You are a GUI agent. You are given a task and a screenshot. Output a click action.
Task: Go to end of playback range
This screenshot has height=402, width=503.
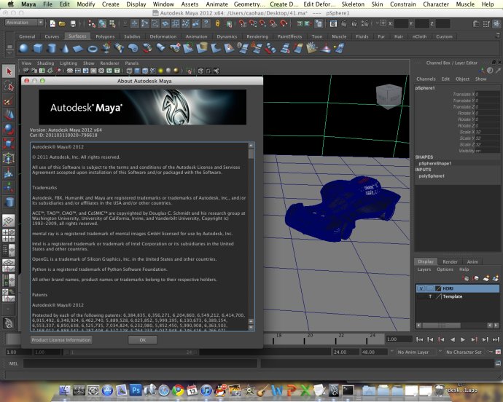coord(496,339)
